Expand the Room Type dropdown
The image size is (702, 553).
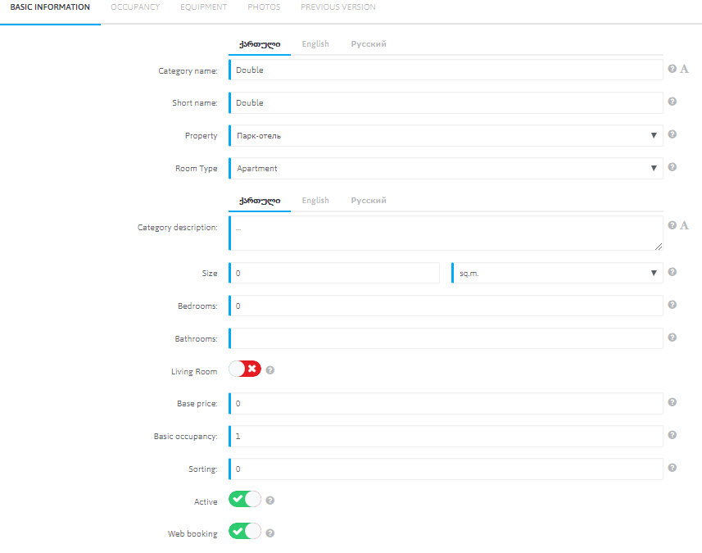click(x=446, y=169)
